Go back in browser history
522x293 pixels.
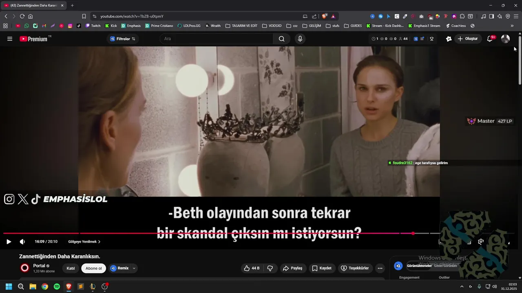pos(6,16)
